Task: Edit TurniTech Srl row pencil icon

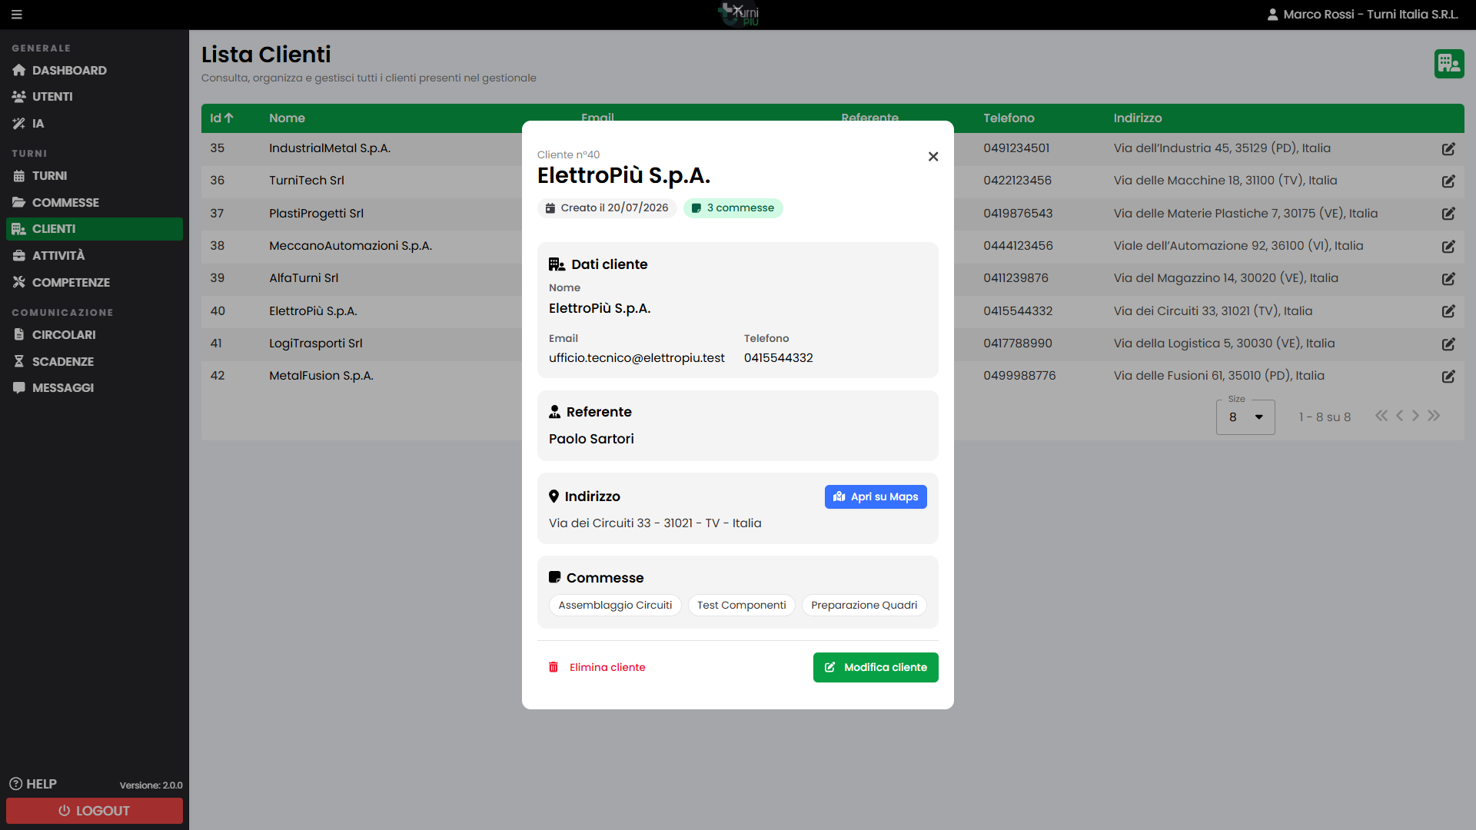Action: 1448,181
